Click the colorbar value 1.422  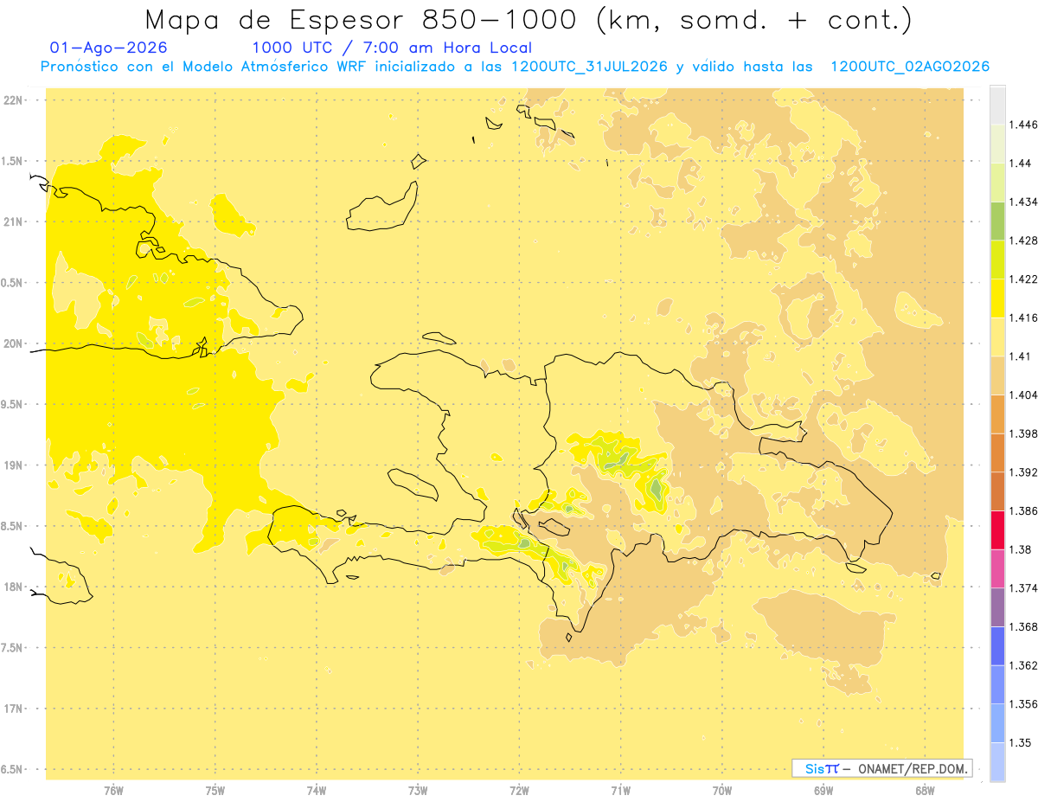(x=1025, y=279)
